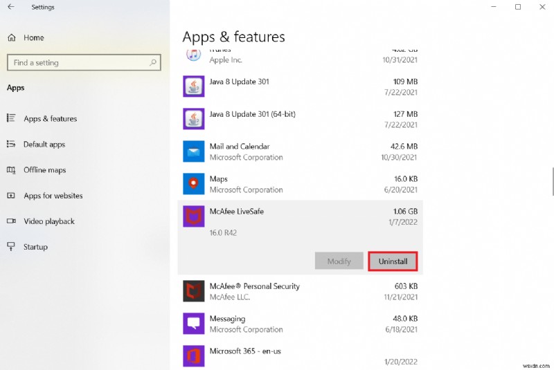Navigate to Offline maps settings

44,170
